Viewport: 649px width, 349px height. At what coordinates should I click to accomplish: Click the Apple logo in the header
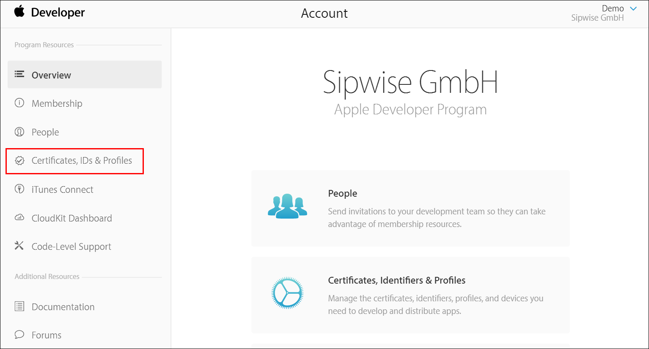pyautogui.click(x=19, y=12)
